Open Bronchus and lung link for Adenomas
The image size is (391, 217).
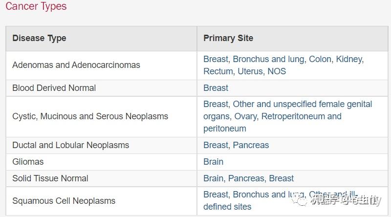(268, 59)
